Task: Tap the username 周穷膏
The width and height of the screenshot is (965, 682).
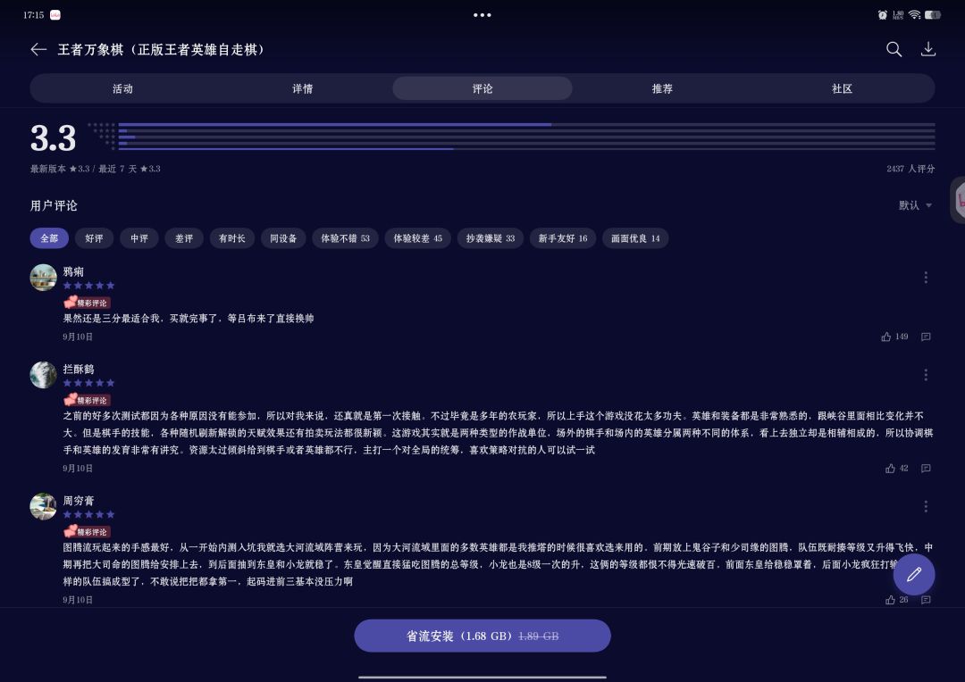Action: coord(78,501)
